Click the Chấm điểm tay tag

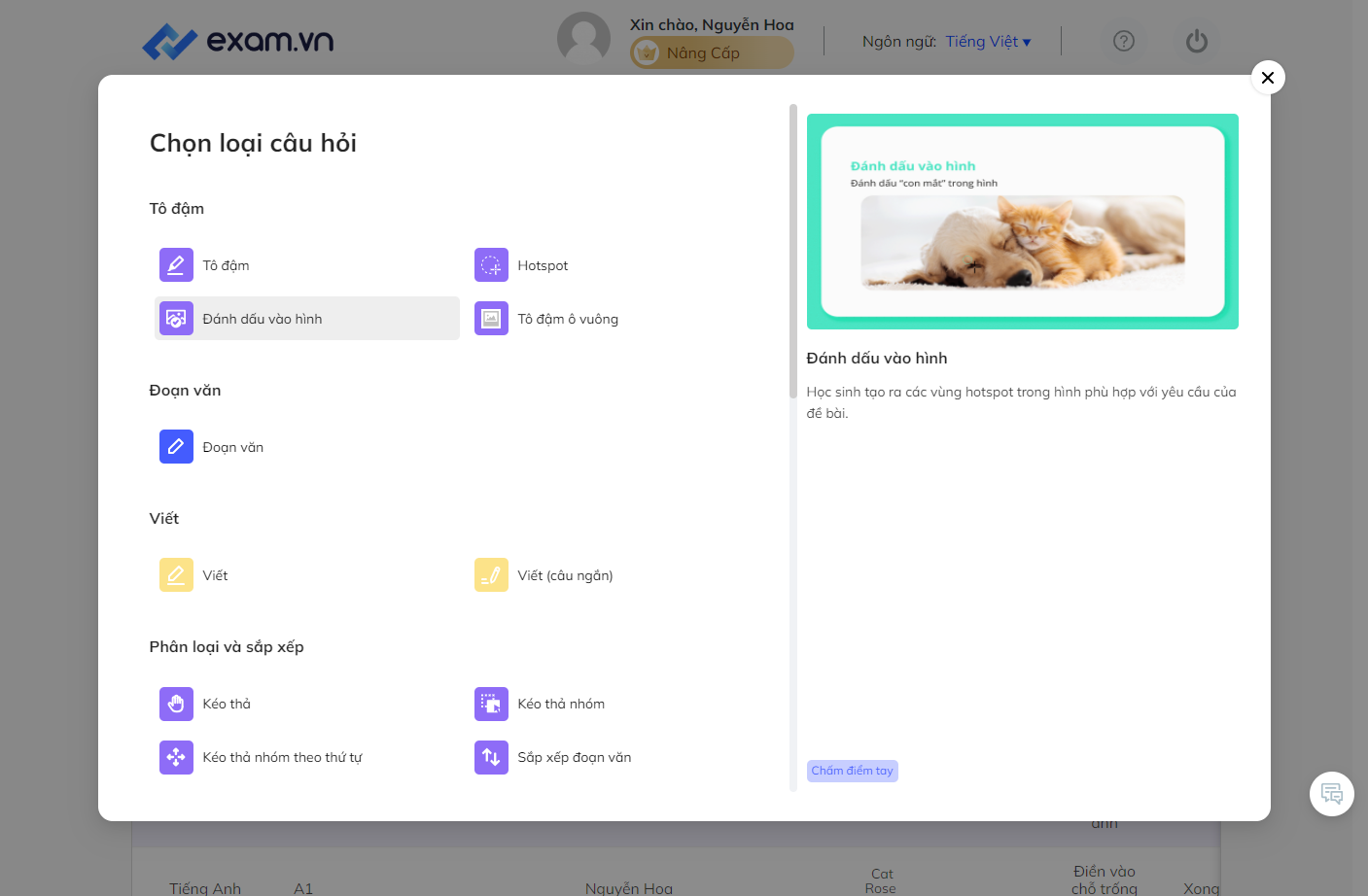(853, 771)
